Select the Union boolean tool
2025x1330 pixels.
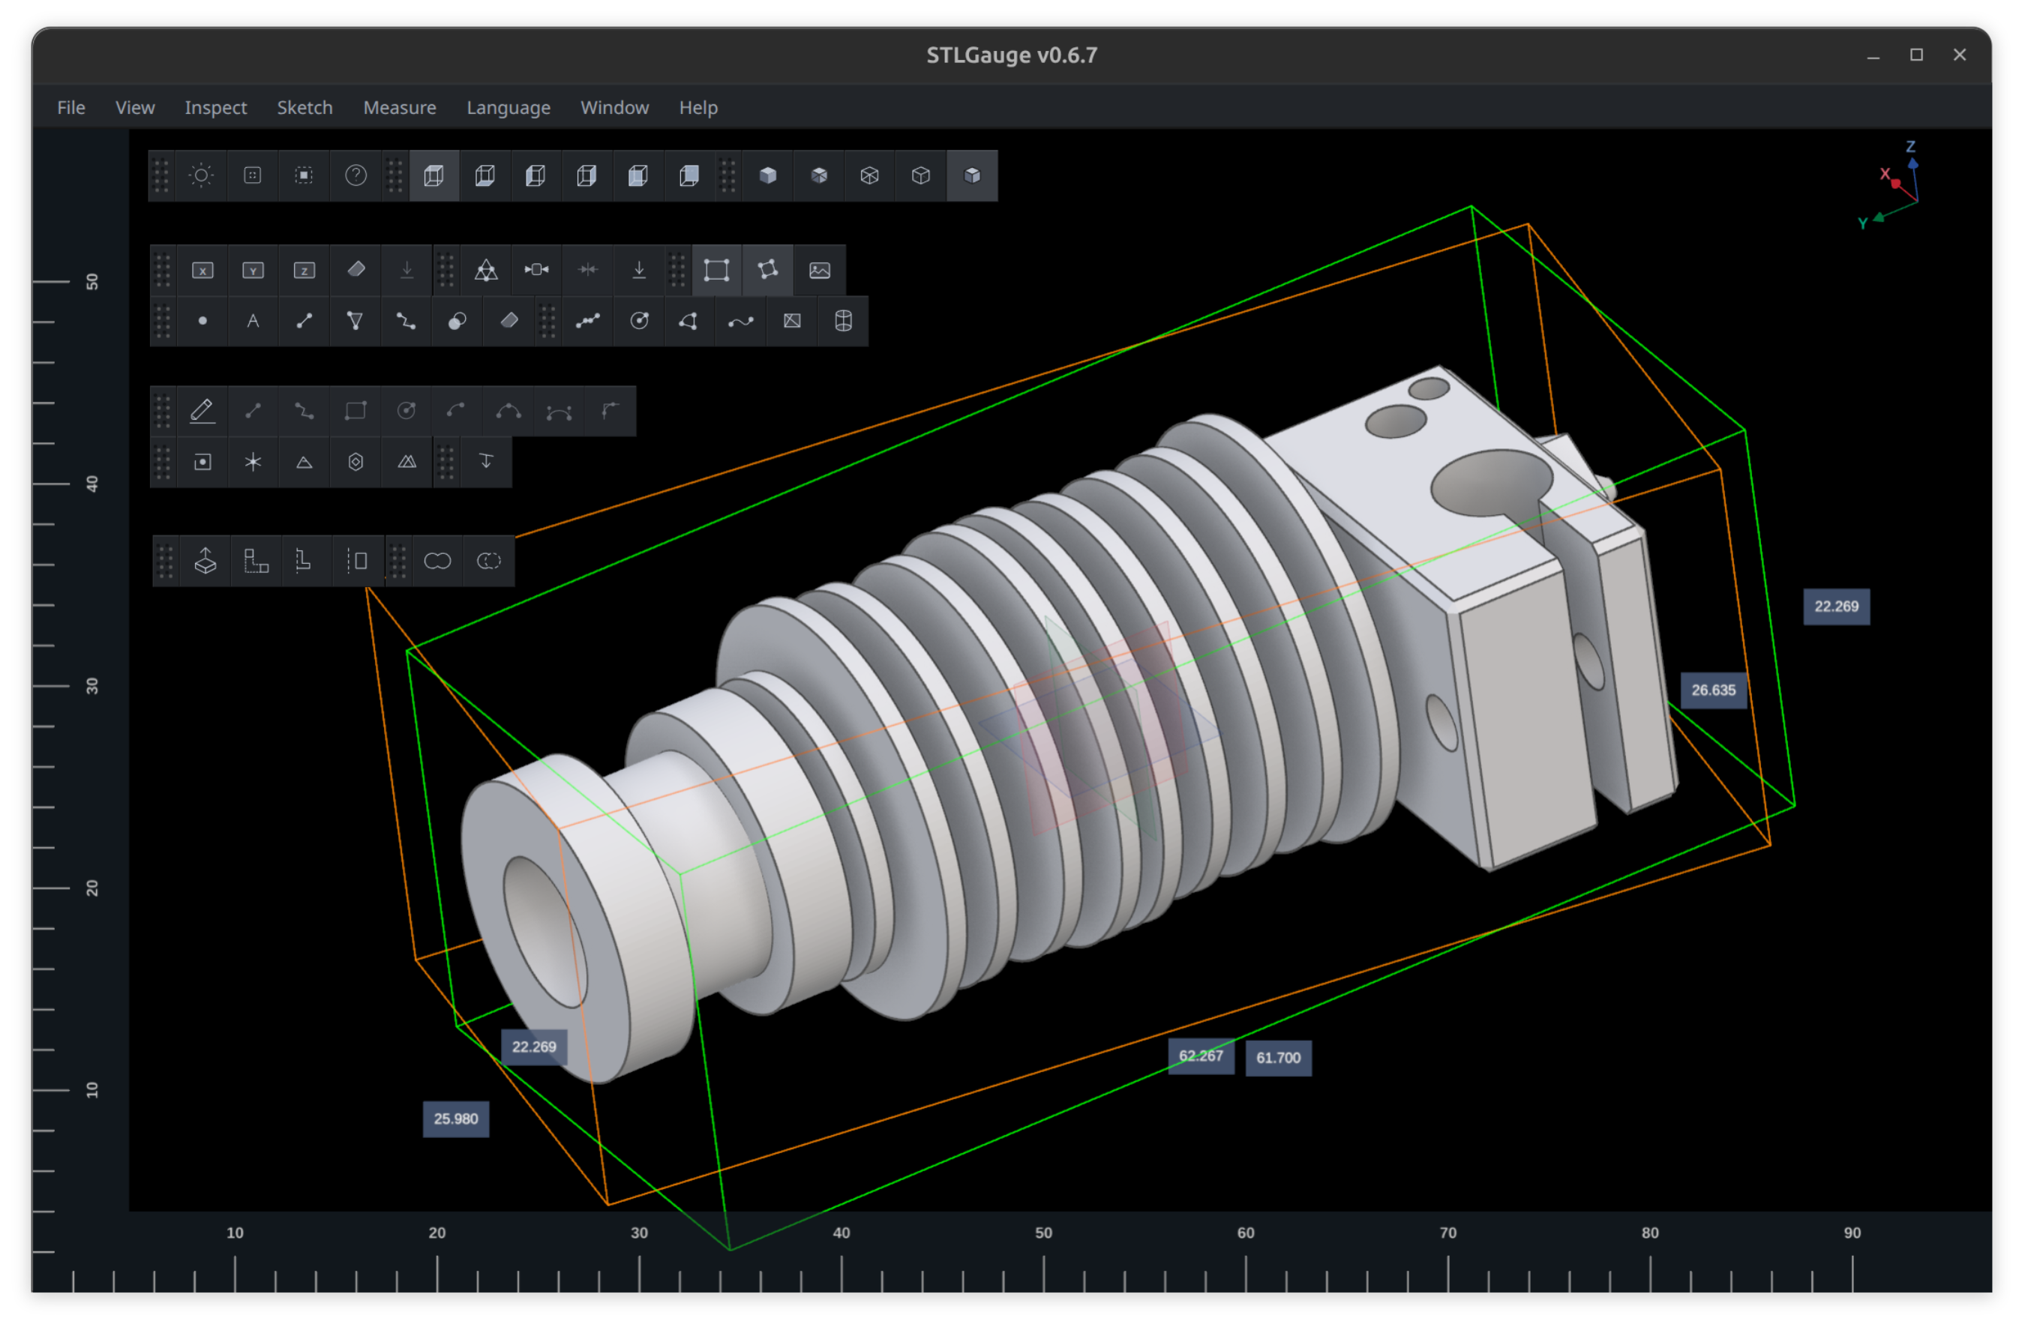437,562
